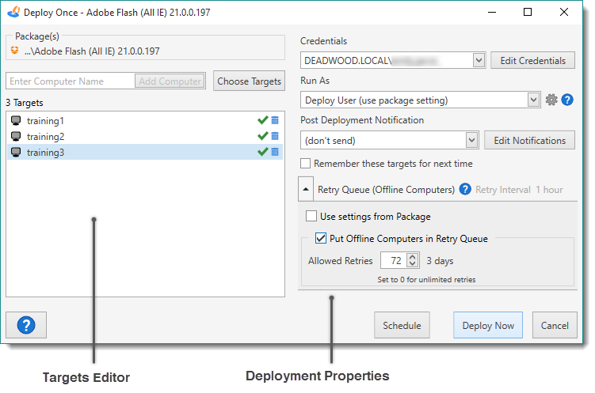Click the PDQ Deploy title bar icon
The image size is (595, 393).
(x=13, y=12)
